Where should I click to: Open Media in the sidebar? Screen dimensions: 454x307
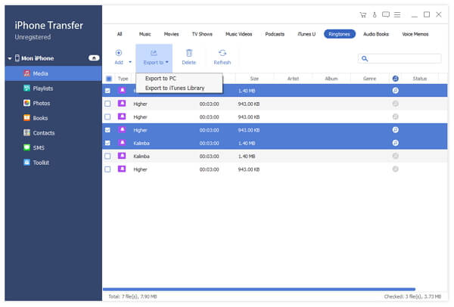tap(53, 73)
